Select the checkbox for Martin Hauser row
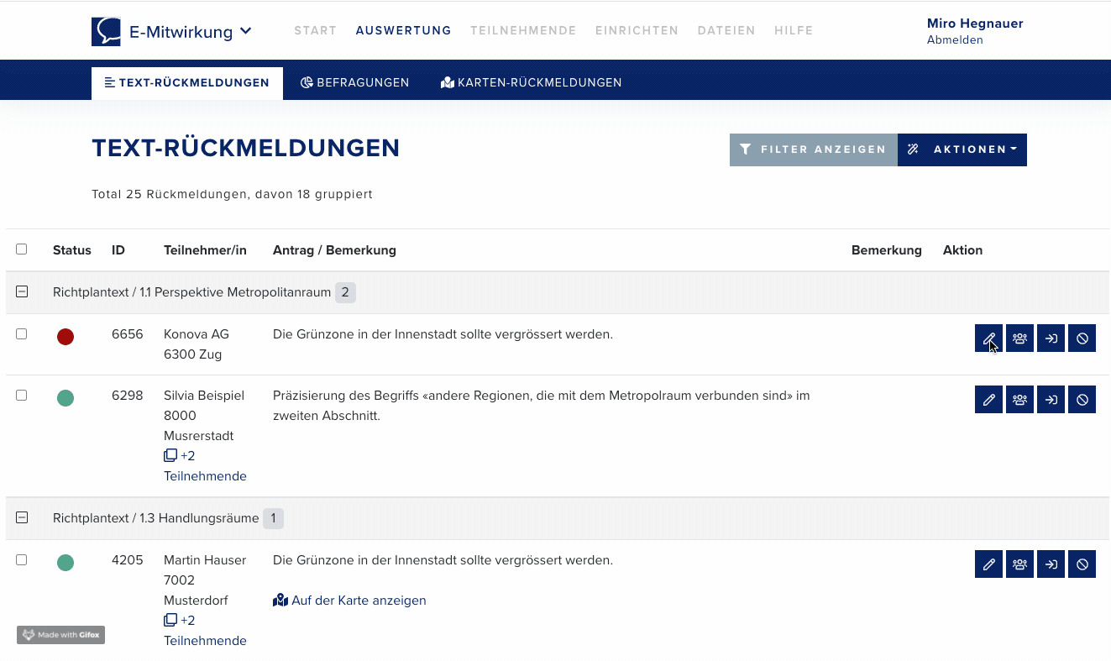 click(22, 560)
